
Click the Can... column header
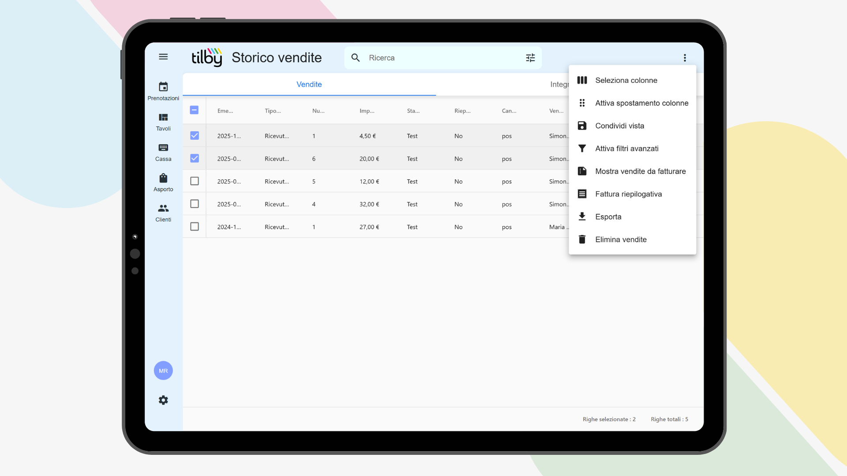pyautogui.click(x=509, y=111)
